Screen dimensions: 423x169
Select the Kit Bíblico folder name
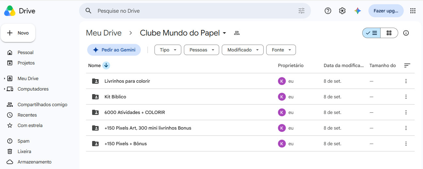click(x=115, y=97)
